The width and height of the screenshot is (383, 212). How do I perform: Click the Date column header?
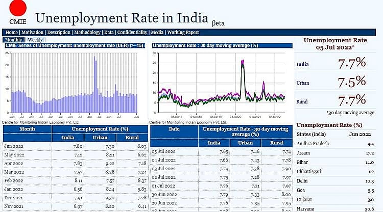(174, 129)
